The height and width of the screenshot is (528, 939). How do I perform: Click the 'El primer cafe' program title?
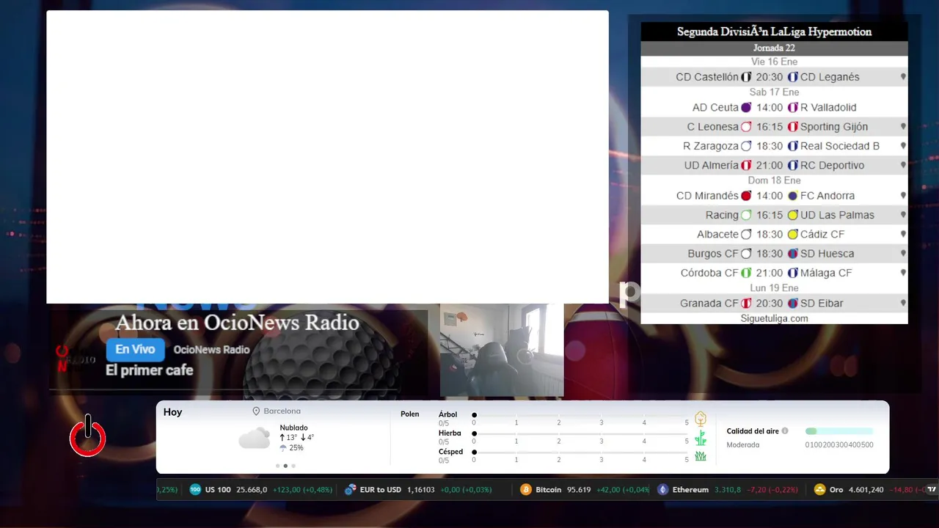150,370
